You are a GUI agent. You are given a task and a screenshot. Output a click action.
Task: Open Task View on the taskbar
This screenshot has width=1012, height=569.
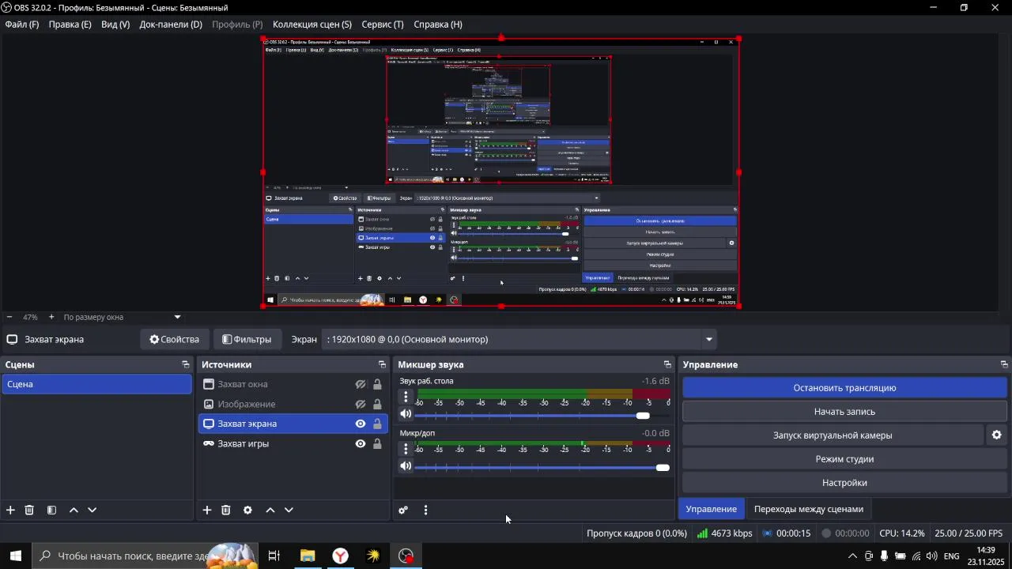tap(274, 556)
